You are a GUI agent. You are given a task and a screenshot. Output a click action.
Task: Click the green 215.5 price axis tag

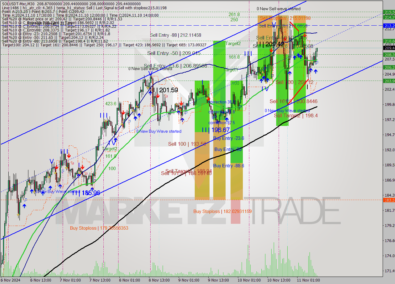[389, 12]
